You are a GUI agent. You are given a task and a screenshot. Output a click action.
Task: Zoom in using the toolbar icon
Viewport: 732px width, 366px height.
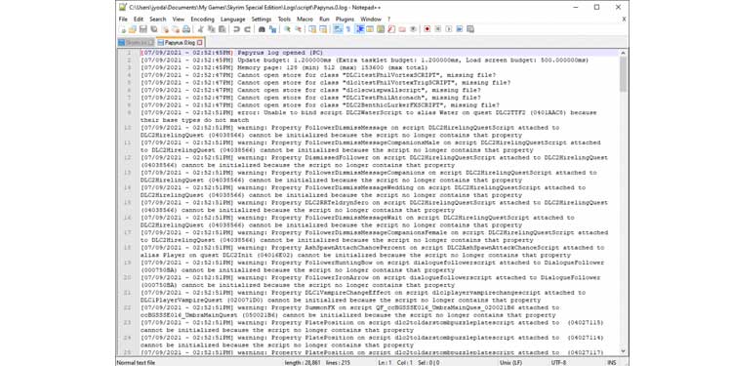[x=288, y=29]
